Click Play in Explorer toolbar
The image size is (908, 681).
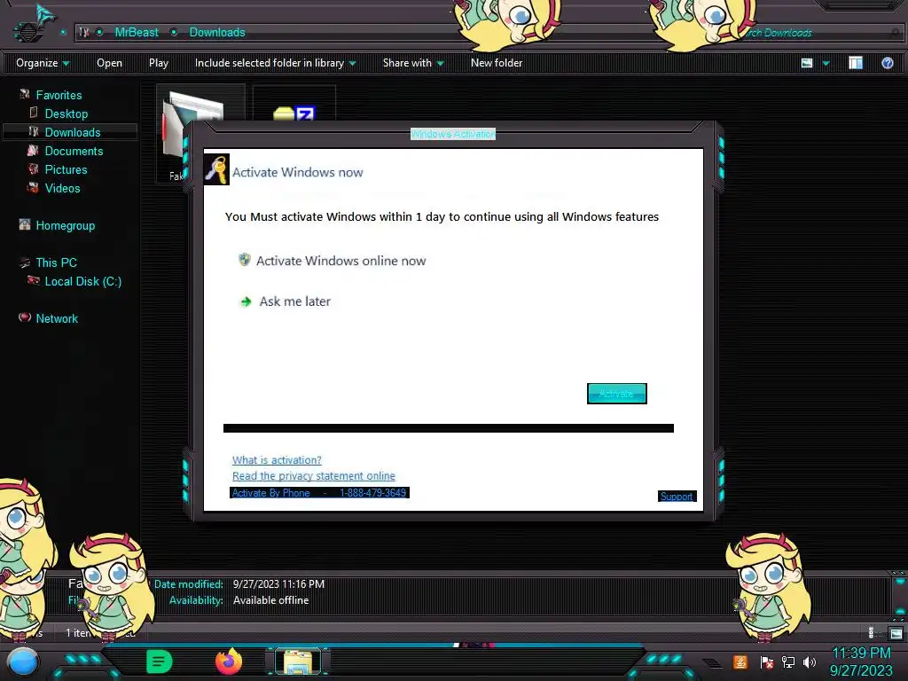point(159,63)
